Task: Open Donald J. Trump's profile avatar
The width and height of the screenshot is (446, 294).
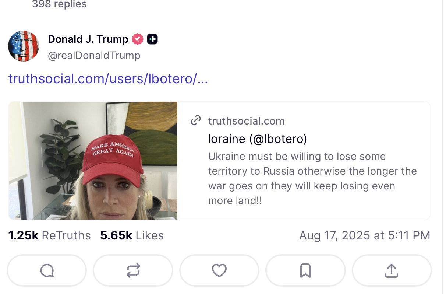Action: click(24, 46)
